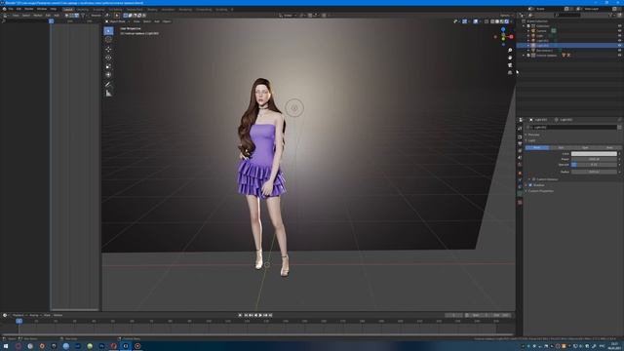Expand the bottom Victoria collection in outliner
The image size is (624, 351).
coord(525,56)
